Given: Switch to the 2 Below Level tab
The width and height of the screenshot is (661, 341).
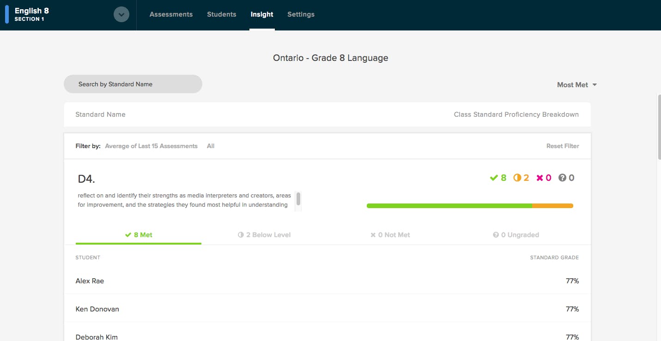Looking at the screenshot, I should 264,235.
